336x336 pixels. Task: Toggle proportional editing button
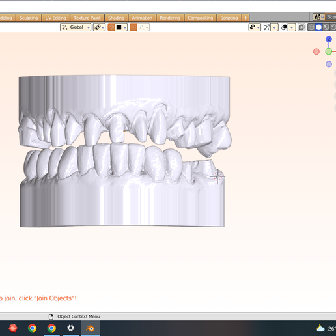(133, 27)
